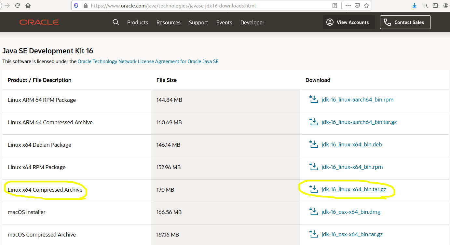Click download icon for linux-x64 deb
The height and width of the screenshot is (245, 450).
313,144
